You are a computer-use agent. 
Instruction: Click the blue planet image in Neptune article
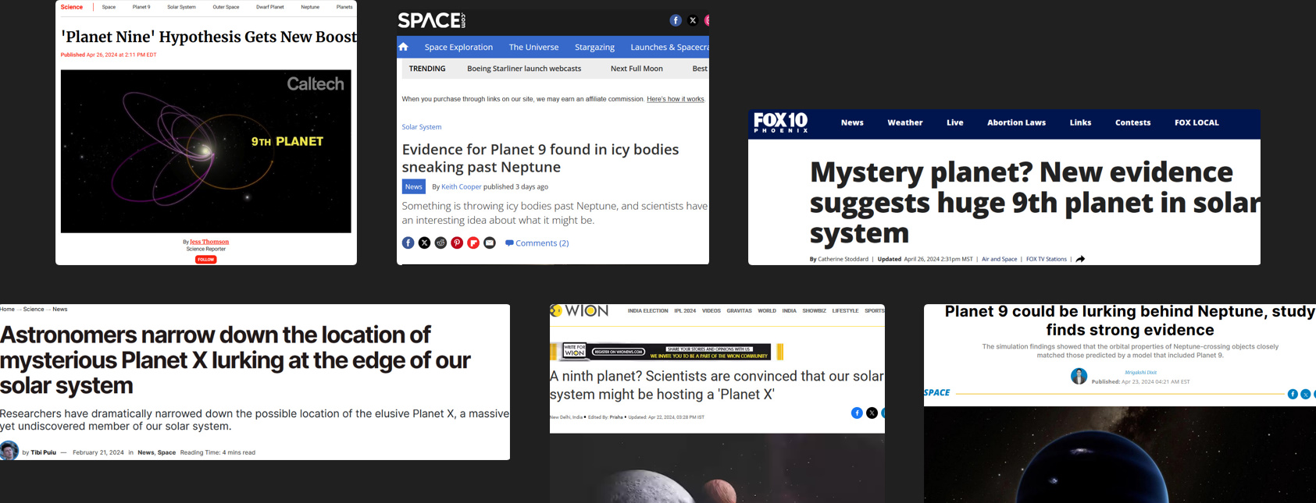[1120, 455]
